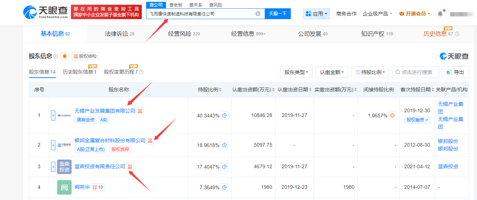This screenshot has width=477, height=200.
Task: Click the orange bell monitor icon
Action: pos(65,56)
